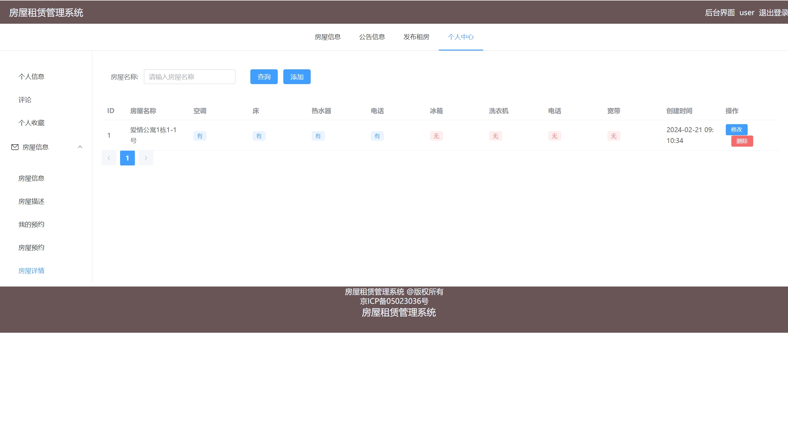Click 修改 to edit the row

[736, 129]
